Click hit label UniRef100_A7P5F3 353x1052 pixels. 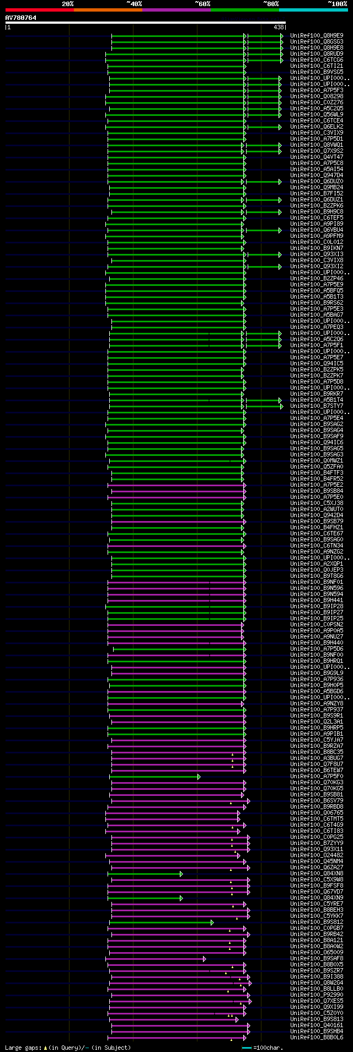(317, 90)
